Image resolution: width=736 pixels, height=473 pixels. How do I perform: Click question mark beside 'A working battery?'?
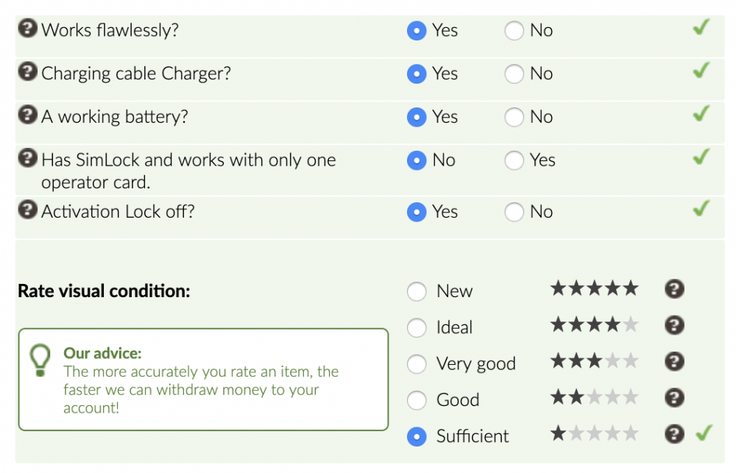click(x=28, y=115)
